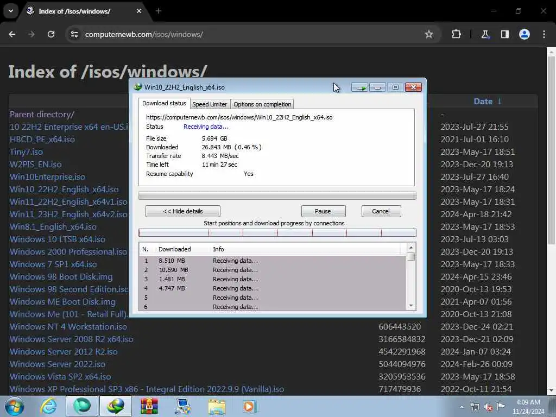
Task: Open Windows Vista SP2 x64.iso link
Action: point(60,377)
